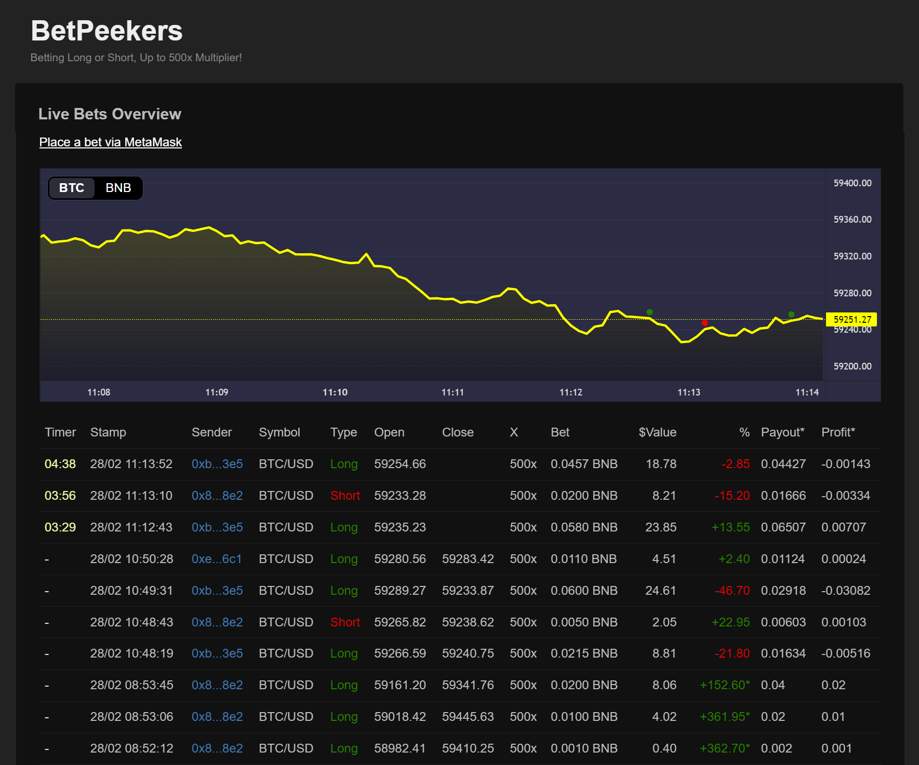The image size is (919, 765).
Task: Click the 59400.00 price axis label
Action: pos(853,183)
